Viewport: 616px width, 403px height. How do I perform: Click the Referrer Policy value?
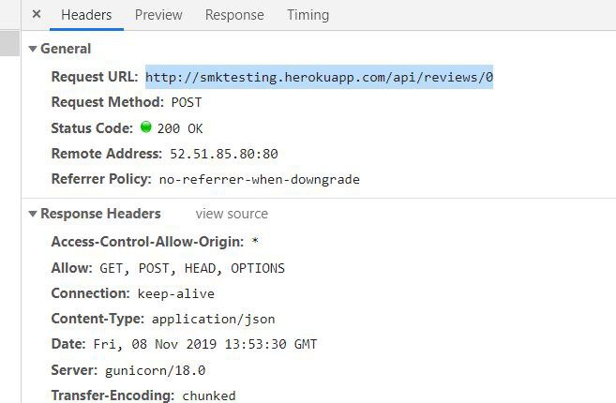(x=259, y=179)
